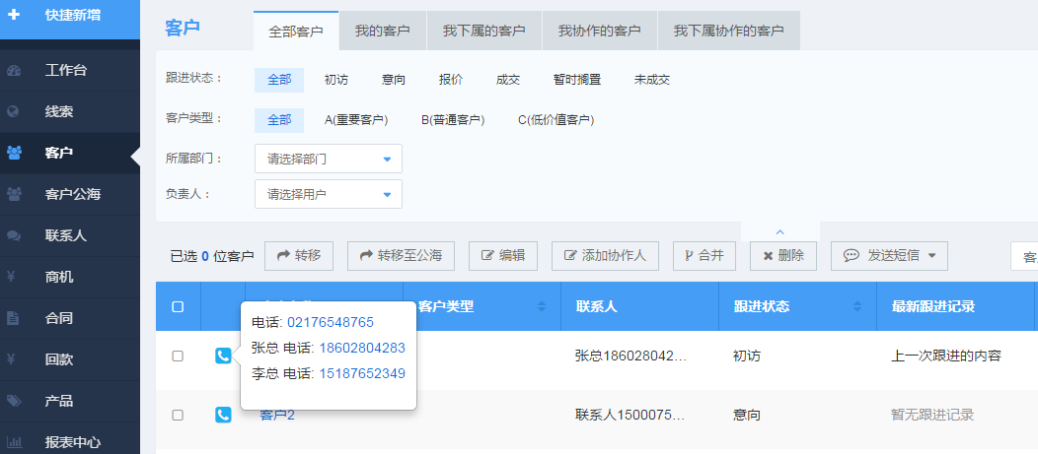Click 张总 phone 18602804283 in popup
This screenshot has width=1038, height=454.
[x=362, y=349]
